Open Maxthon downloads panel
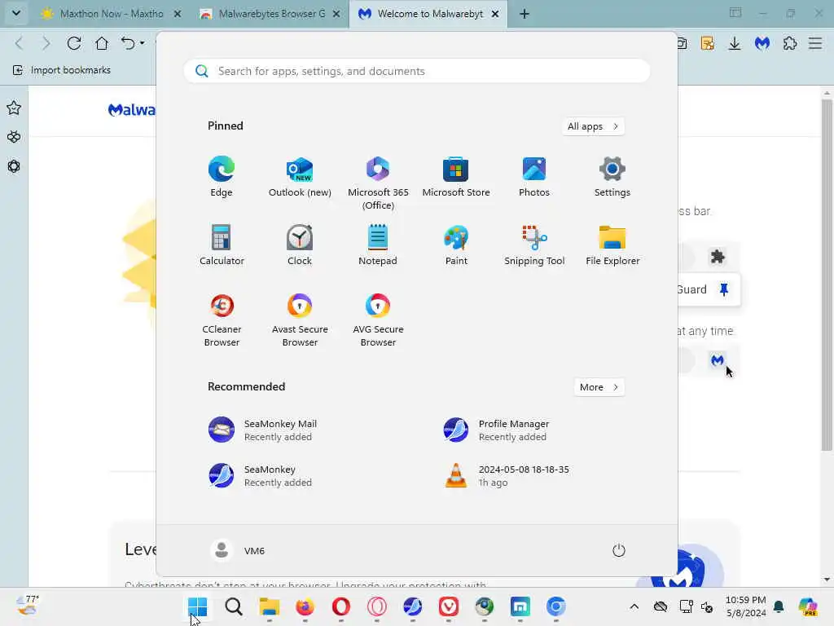 point(735,43)
